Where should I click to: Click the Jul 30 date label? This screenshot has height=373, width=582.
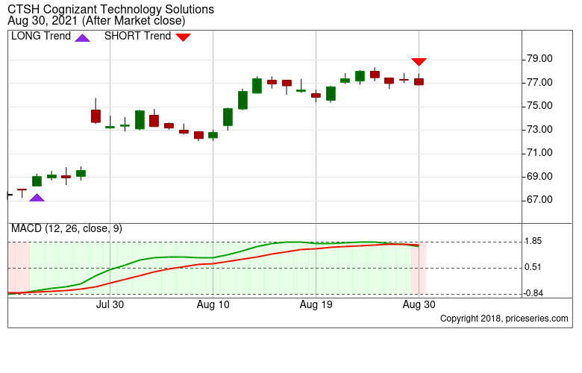(110, 304)
